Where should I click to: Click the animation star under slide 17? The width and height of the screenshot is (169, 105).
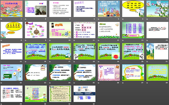click(x=50, y=61)
